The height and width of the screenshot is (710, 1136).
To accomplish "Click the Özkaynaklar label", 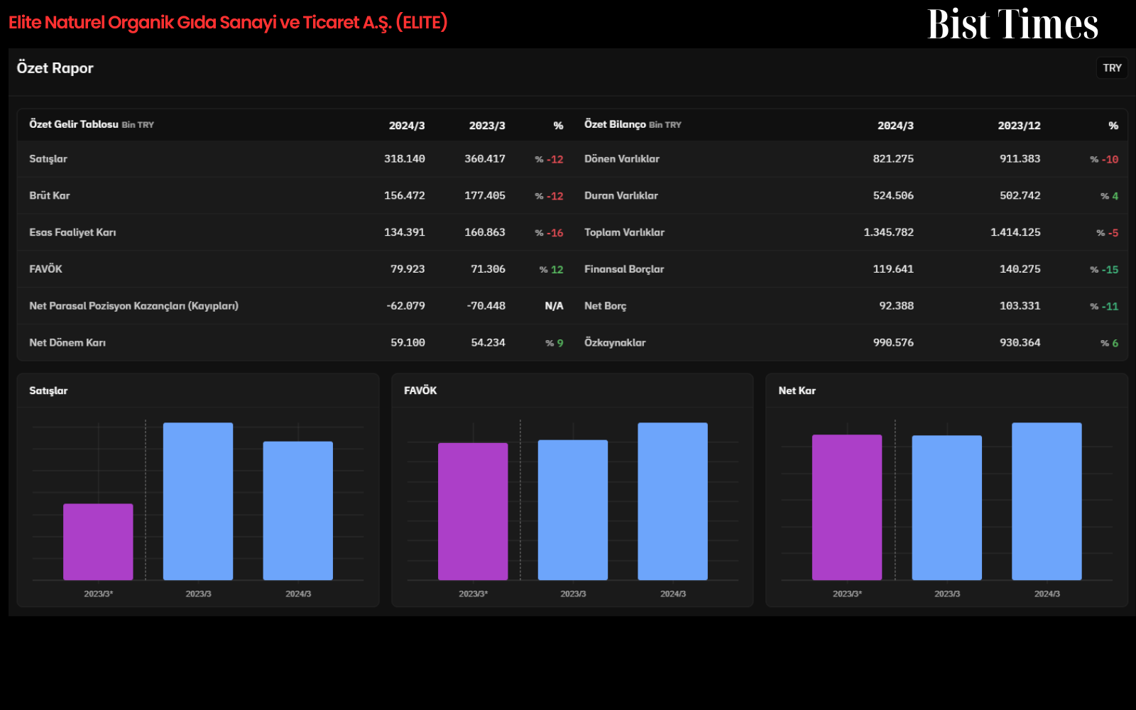I will (615, 343).
